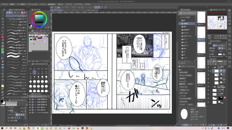Open the ウィンドウ(W) menu
The image size is (232, 130).
(78, 4)
